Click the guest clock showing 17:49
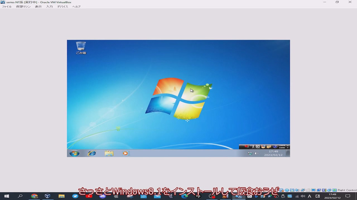 273,153
